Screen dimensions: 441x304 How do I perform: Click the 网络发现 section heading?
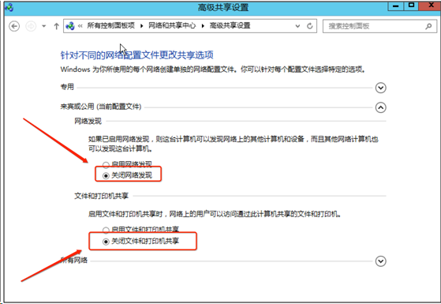coord(88,121)
